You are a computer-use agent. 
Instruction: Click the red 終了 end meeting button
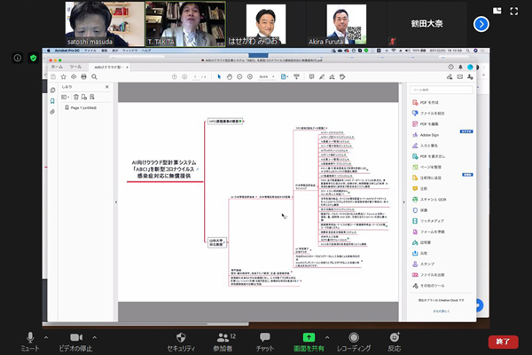503,342
